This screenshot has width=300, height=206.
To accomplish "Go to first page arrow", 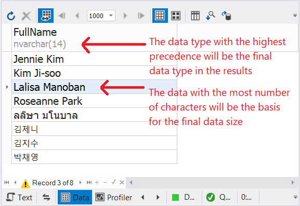I will point(62,16).
